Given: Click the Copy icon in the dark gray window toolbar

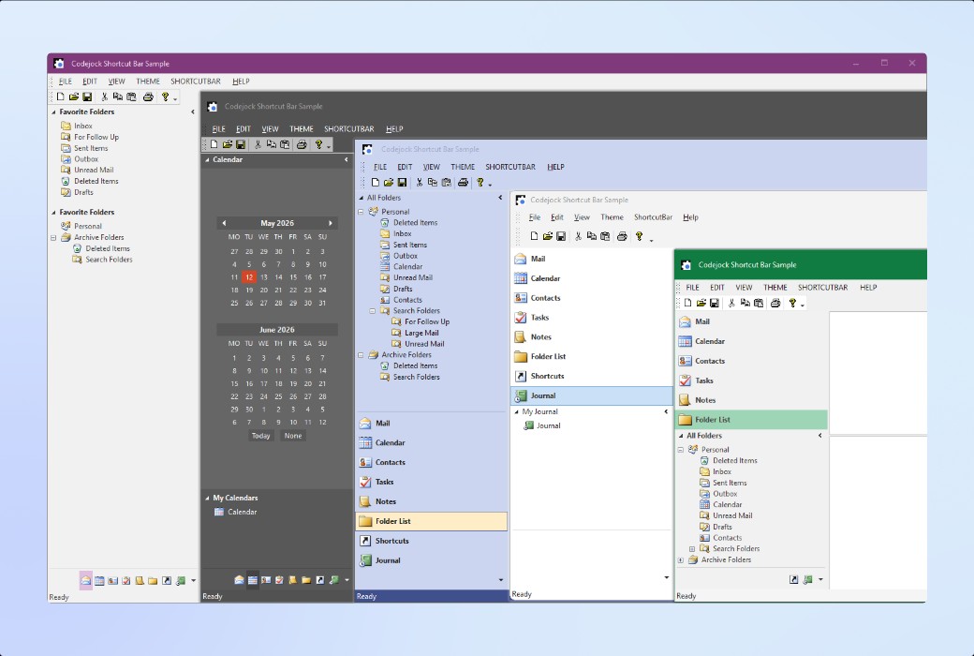Looking at the screenshot, I should coord(271,144).
